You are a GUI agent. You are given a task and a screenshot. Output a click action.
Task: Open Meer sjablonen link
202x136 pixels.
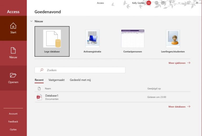[x=179, y=63]
